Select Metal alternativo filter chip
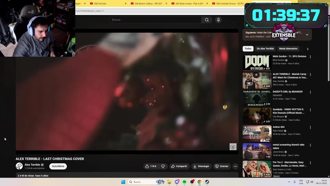The image size is (330, 186). [x=288, y=49]
